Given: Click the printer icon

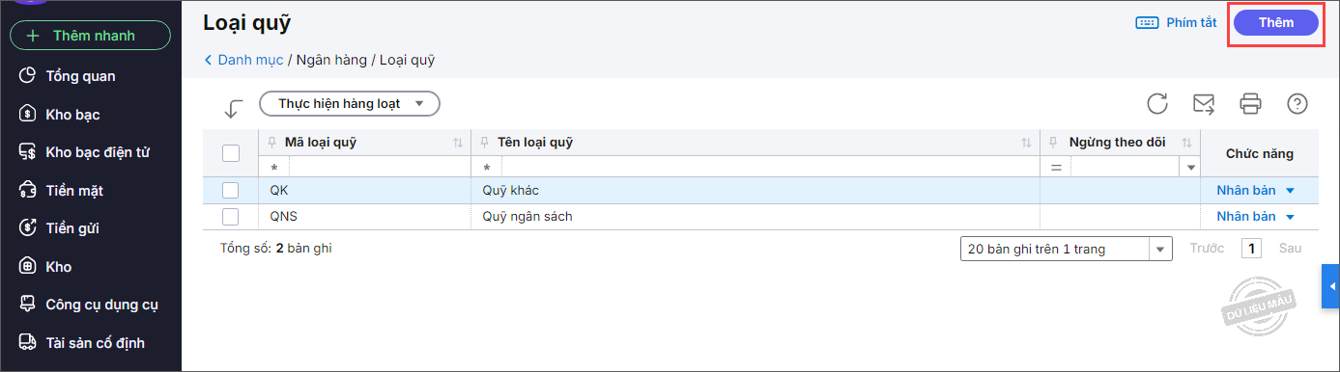Looking at the screenshot, I should click(1251, 103).
